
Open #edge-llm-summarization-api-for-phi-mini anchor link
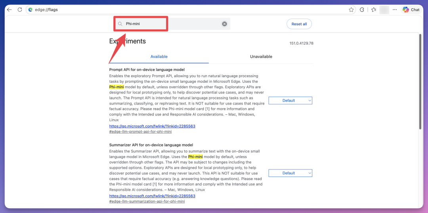pyautogui.click(x=147, y=202)
